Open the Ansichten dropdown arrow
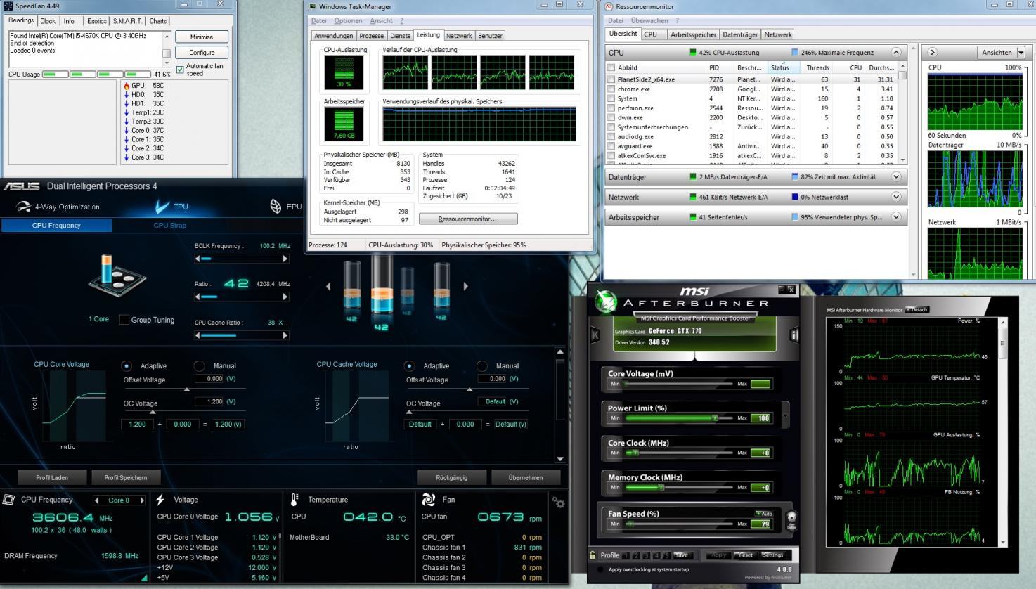 point(1021,52)
